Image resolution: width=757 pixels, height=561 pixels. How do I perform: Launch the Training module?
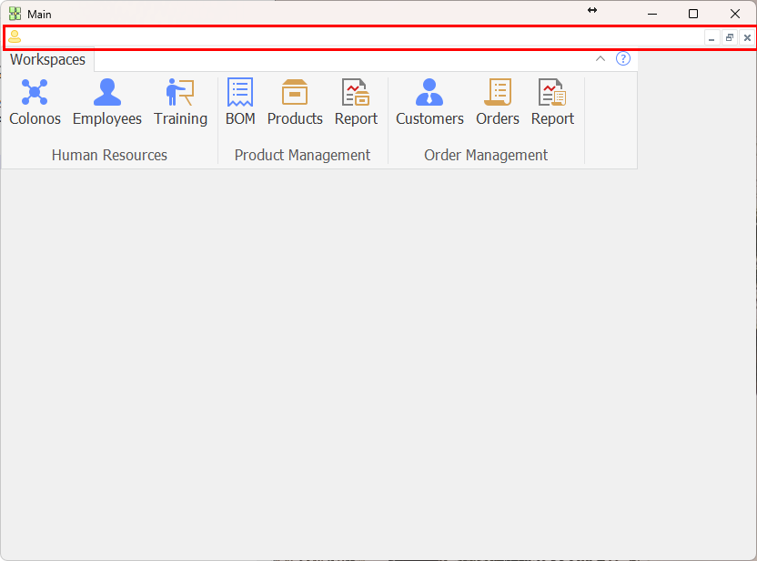(180, 102)
